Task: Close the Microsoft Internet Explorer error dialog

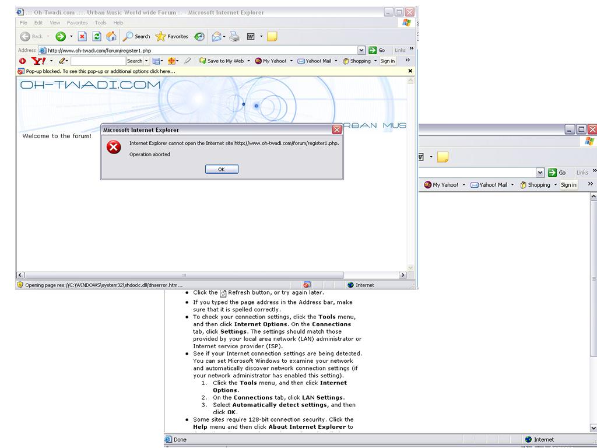Action: coord(337,130)
